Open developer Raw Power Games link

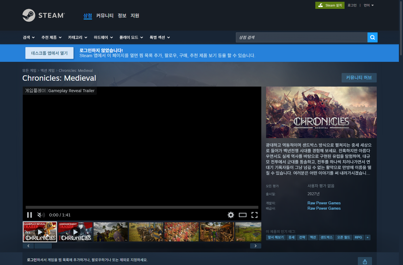pyautogui.click(x=324, y=203)
